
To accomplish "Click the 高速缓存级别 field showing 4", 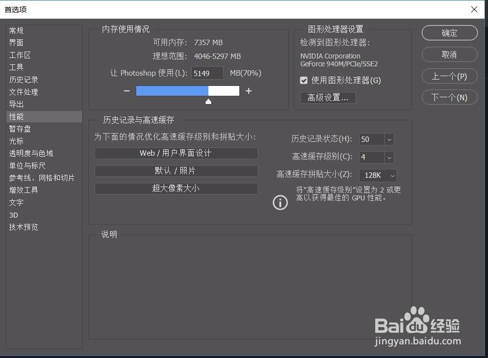I will [x=372, y=157].
